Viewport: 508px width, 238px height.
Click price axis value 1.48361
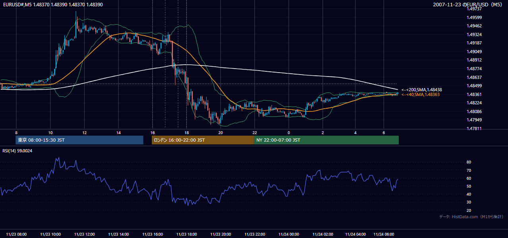click(474, 94)
